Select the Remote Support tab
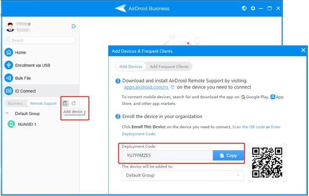Screen dimensions: 309x196 pos(43,103)
